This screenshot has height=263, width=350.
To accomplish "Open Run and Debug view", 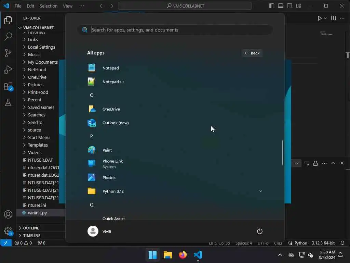I will pos(8,70).
